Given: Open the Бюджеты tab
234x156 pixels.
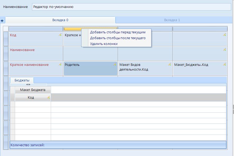Looking at the screenshot, I should [x=22, y=80].
